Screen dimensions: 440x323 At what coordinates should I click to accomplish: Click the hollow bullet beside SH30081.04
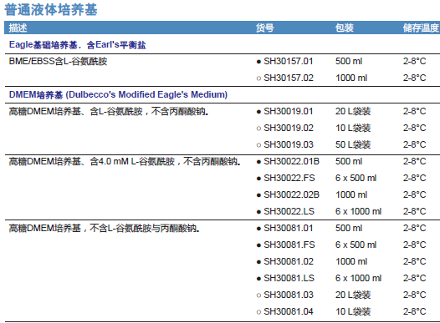tap(258, 312)
